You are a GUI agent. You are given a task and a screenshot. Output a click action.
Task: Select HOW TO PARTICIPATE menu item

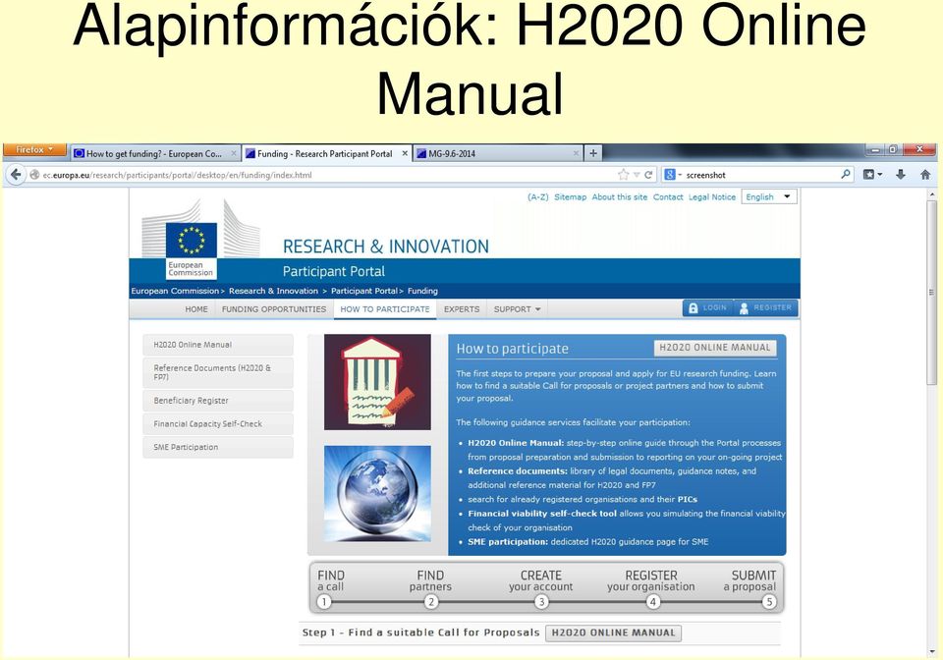point(385,309)
